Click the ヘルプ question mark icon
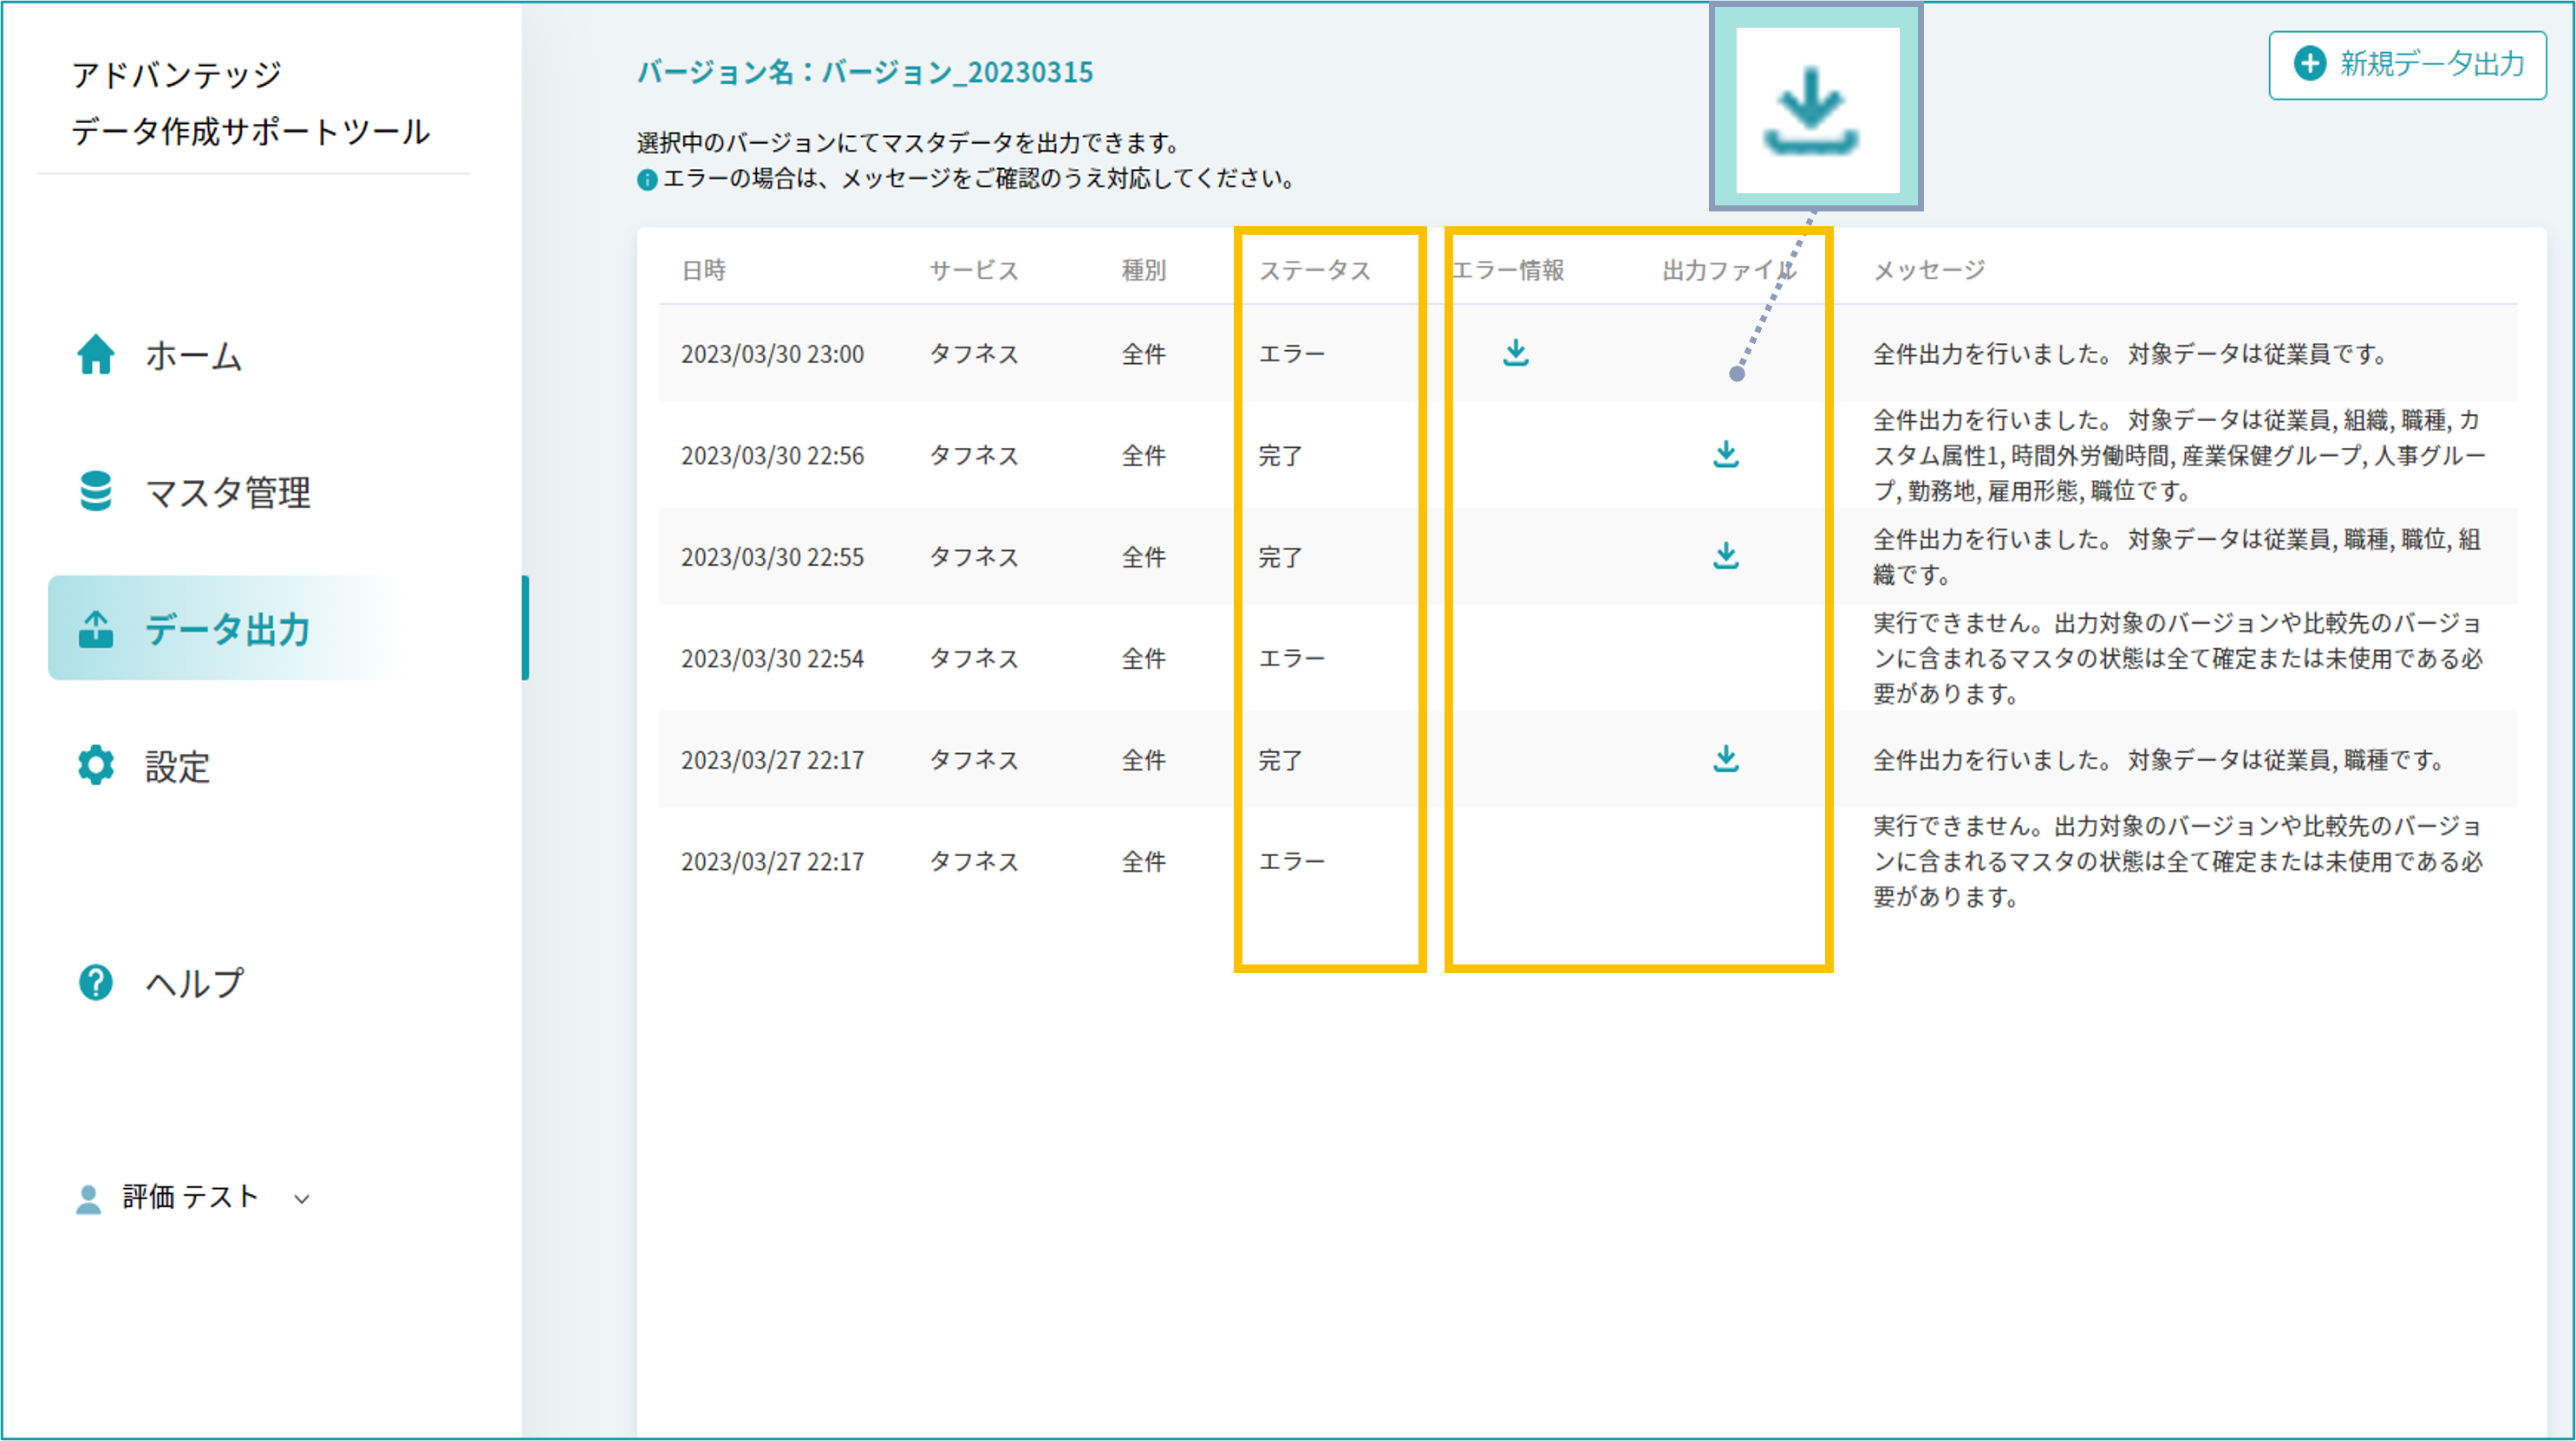Screen dimensions: 2576x1441 [x=96, y=983]
